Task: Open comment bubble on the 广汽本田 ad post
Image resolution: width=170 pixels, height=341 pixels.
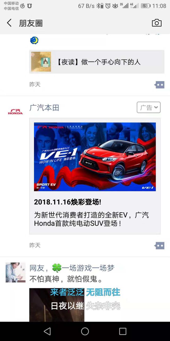Action: (x=159, y=245)
